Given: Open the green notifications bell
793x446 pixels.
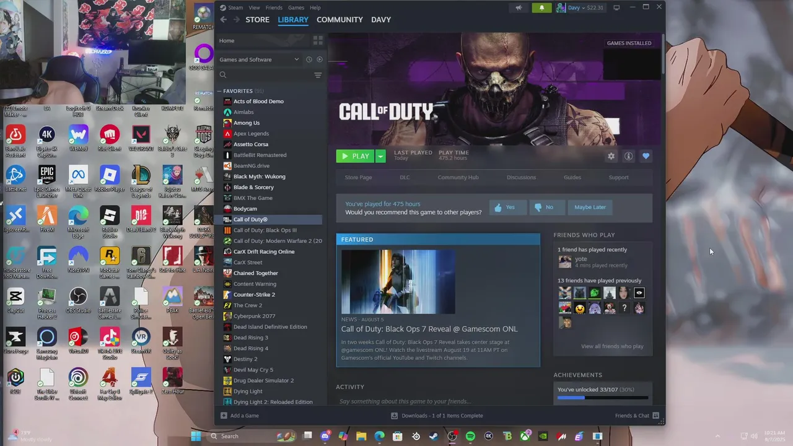Looking at the screenshot, I should (x=541, y=7).
